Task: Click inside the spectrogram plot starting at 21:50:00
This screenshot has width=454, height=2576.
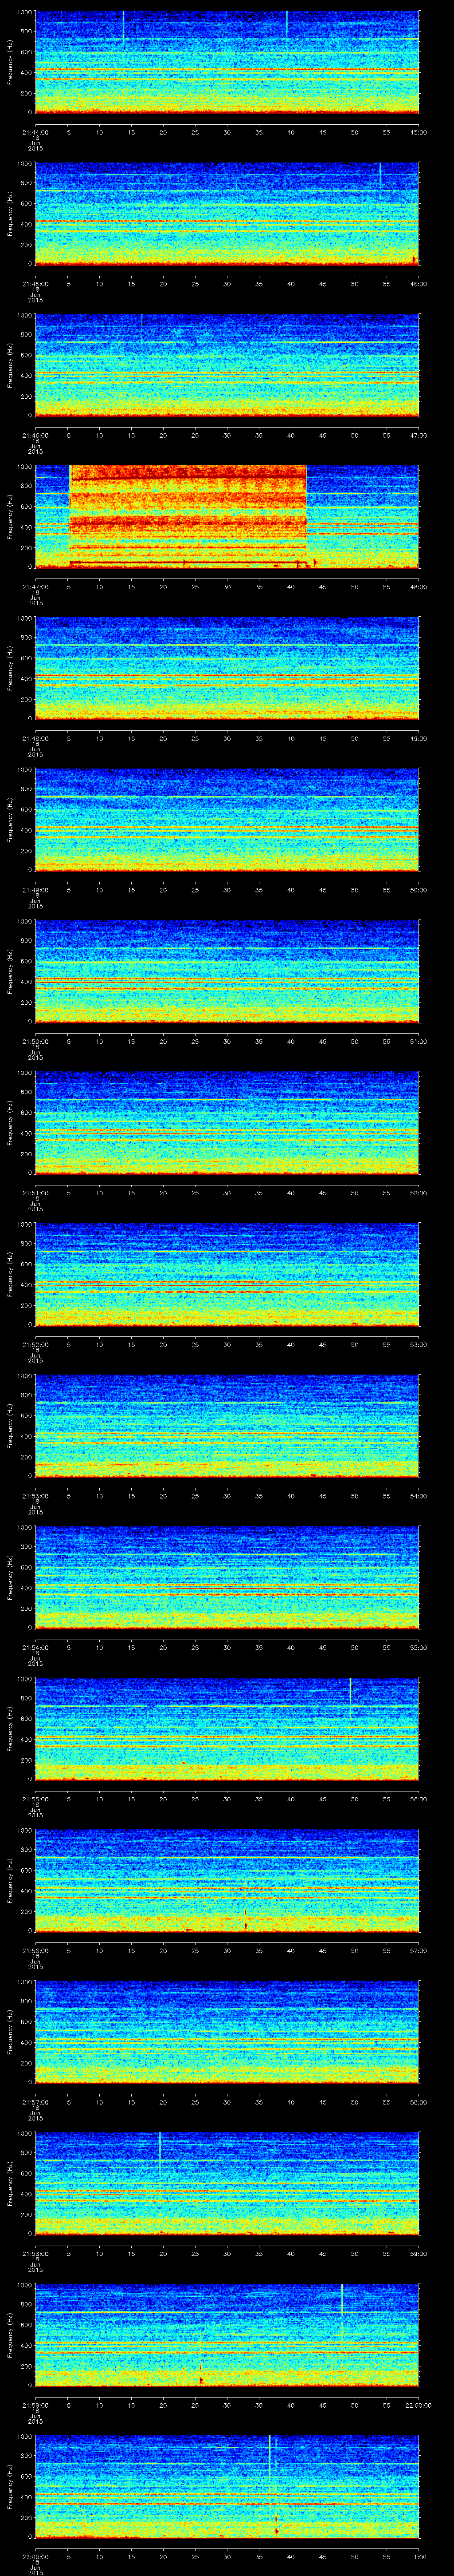Action: click(227, 971)
